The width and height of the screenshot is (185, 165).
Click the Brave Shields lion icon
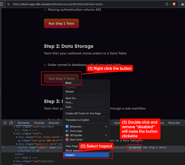point(174,4)
